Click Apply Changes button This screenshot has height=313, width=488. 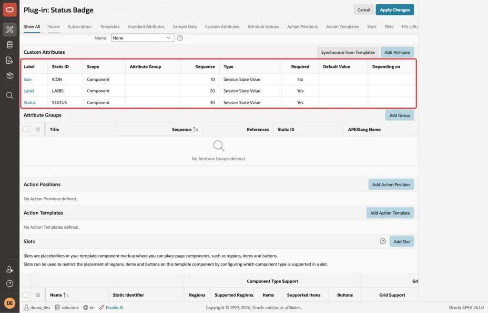pyautogui.click(x=395, y=10)
